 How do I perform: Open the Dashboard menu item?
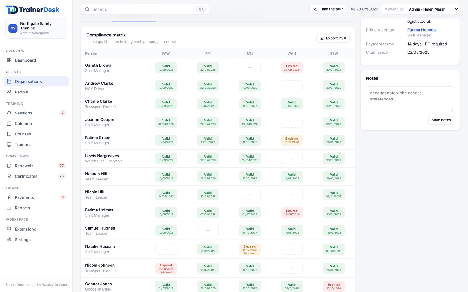[36, 60]
